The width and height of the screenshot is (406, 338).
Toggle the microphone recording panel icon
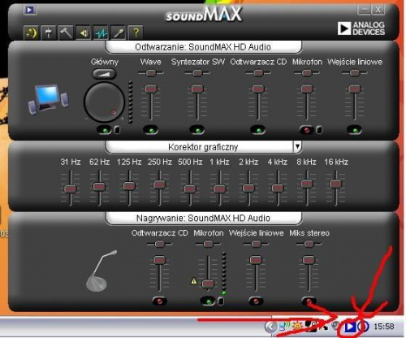click(119, 33)
